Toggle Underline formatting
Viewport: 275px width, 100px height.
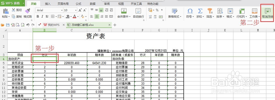tap(47, 16)
